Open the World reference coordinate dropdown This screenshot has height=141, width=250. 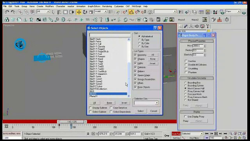[x=105, y=11]
